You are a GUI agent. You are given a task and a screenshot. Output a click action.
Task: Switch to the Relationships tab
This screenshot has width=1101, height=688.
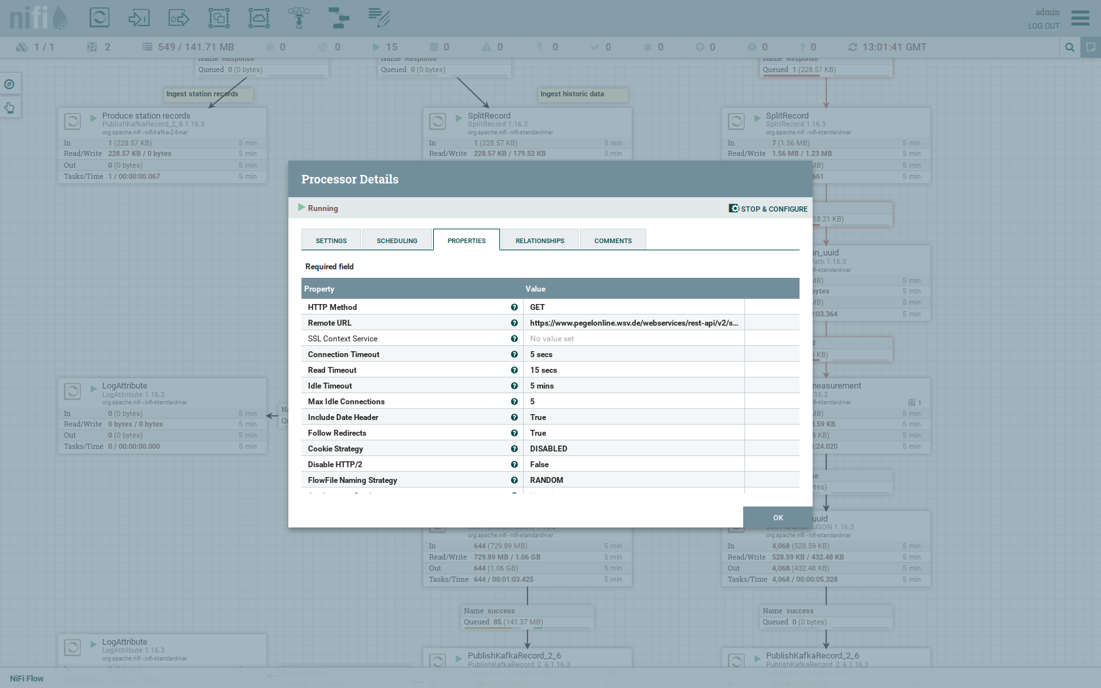[x=539, y=240]
